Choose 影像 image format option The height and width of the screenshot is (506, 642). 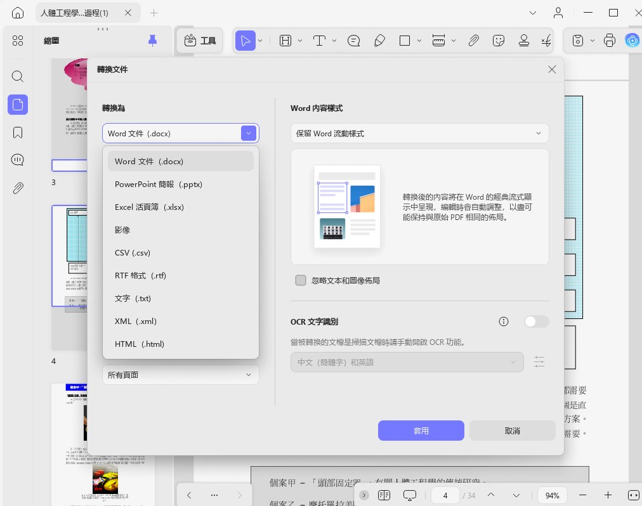(181, 230)
